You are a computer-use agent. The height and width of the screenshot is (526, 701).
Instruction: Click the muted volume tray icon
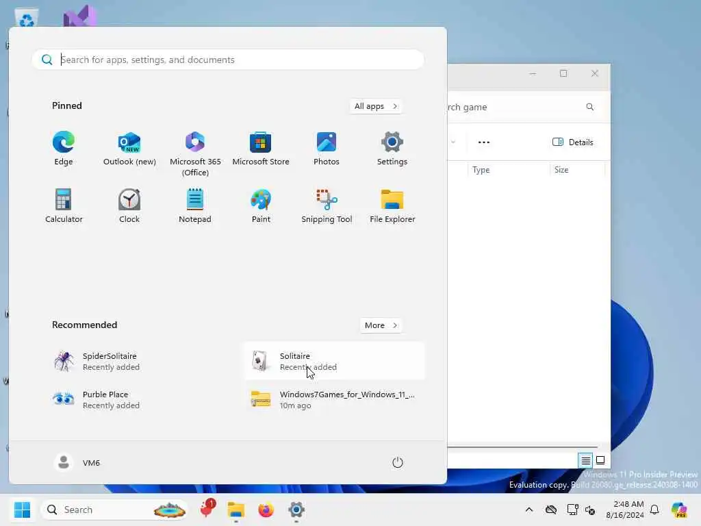click(x=590, y=510)
